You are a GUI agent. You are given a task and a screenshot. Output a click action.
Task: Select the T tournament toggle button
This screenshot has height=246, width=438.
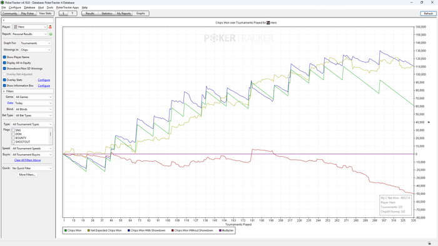[x=73, y=13]
